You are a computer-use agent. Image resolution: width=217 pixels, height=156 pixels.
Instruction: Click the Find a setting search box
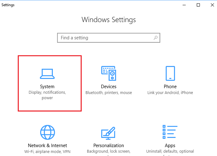click(x=105, y=38)
